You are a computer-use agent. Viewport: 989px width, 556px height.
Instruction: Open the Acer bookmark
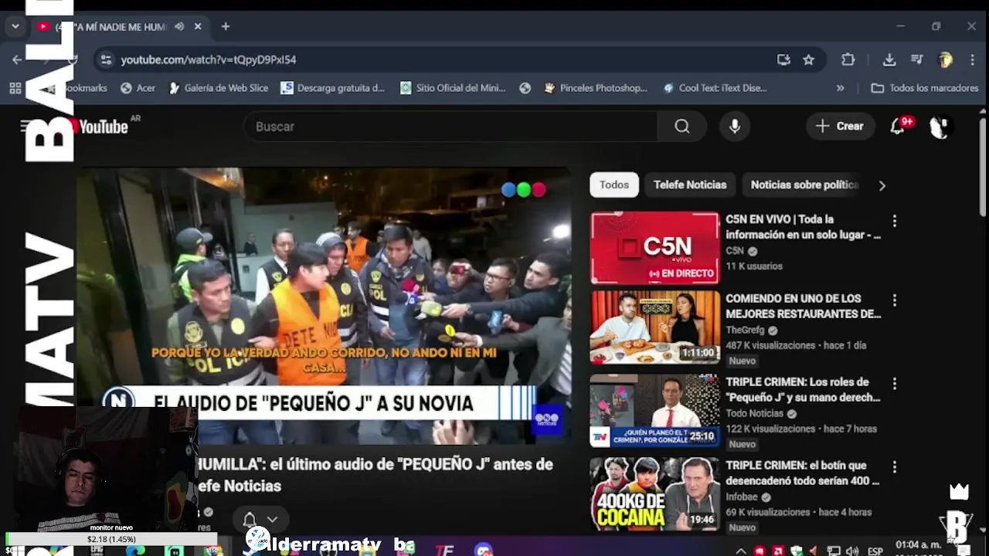tap(138, 88)
